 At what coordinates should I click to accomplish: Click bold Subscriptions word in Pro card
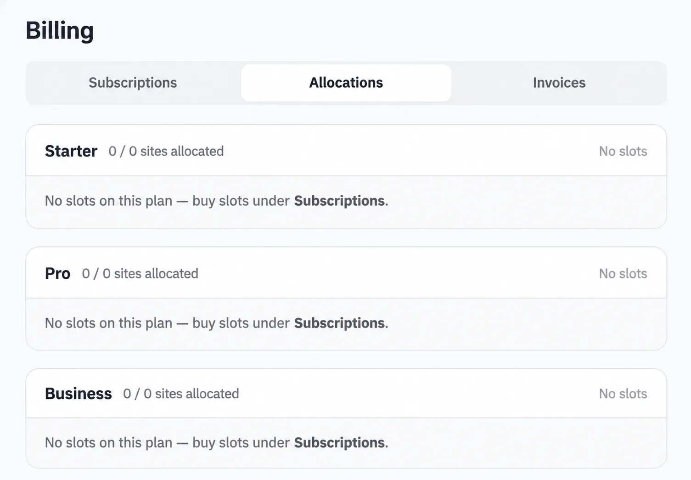[x=340, y=323]
